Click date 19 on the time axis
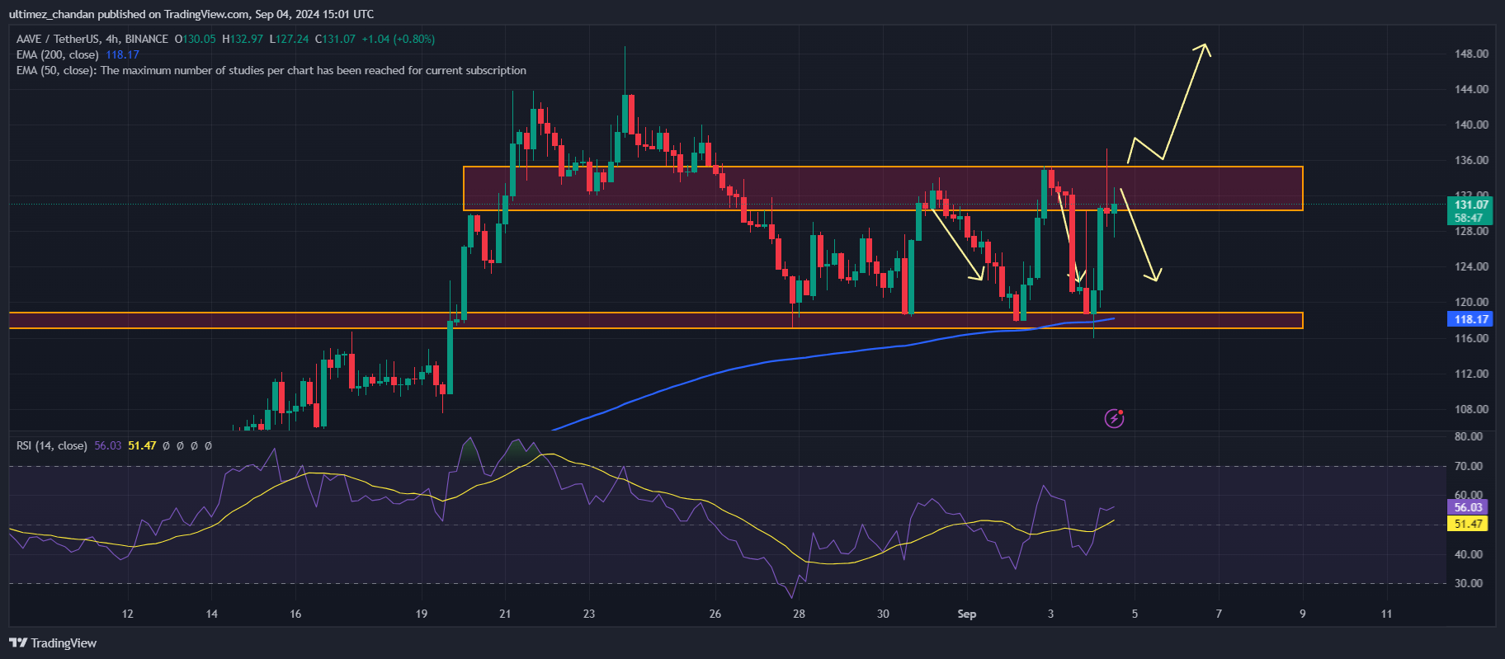 point(422,614)
